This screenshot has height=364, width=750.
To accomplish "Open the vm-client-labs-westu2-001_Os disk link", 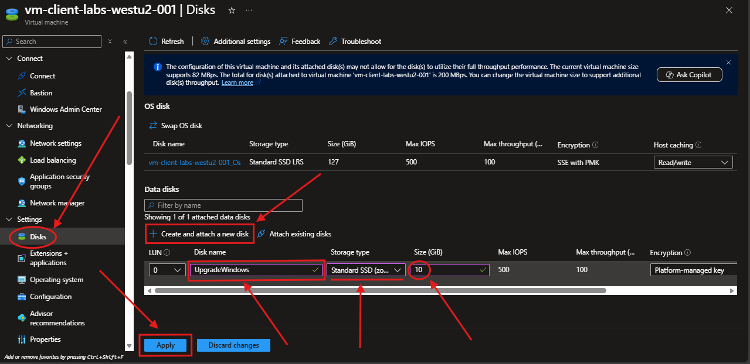I will 195,163.
